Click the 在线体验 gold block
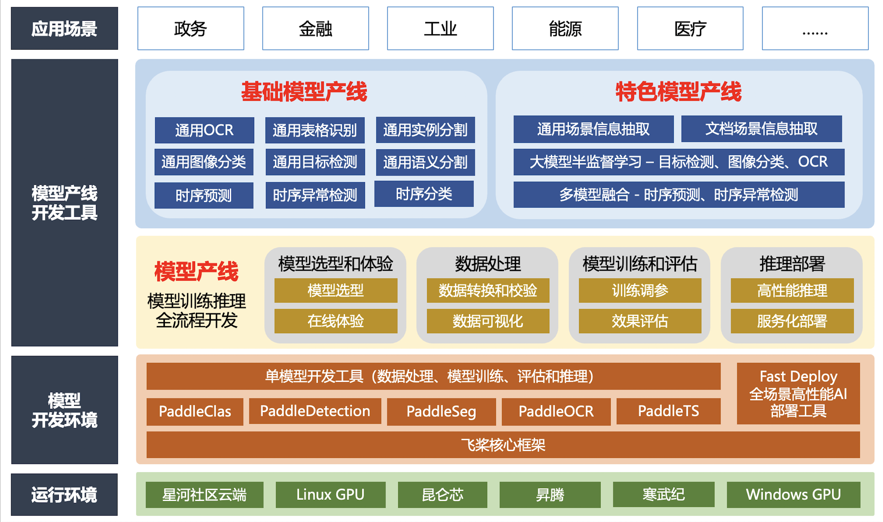 pyautogui.click(x=336, y=321)
